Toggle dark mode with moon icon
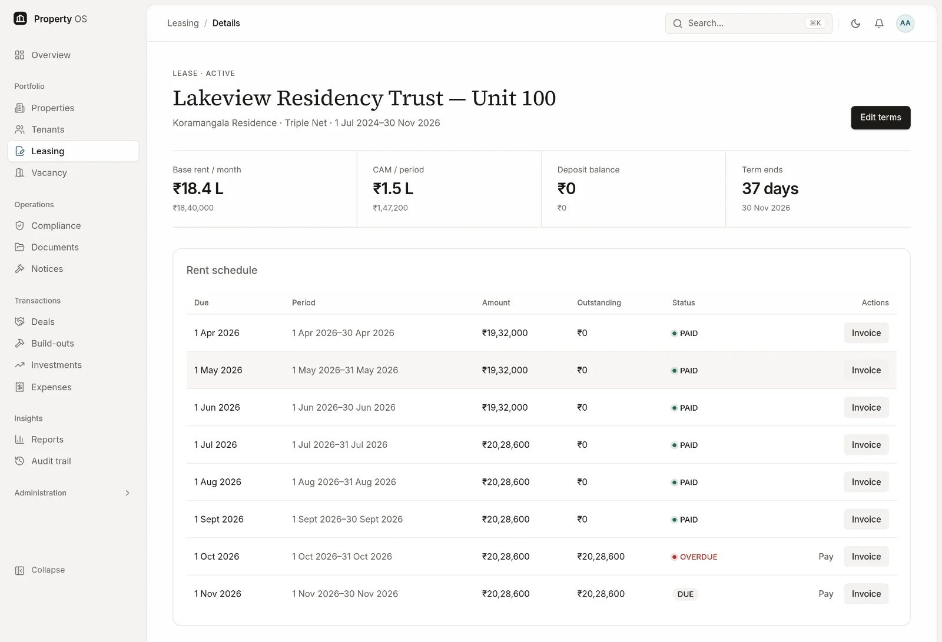 click(855, 24)
